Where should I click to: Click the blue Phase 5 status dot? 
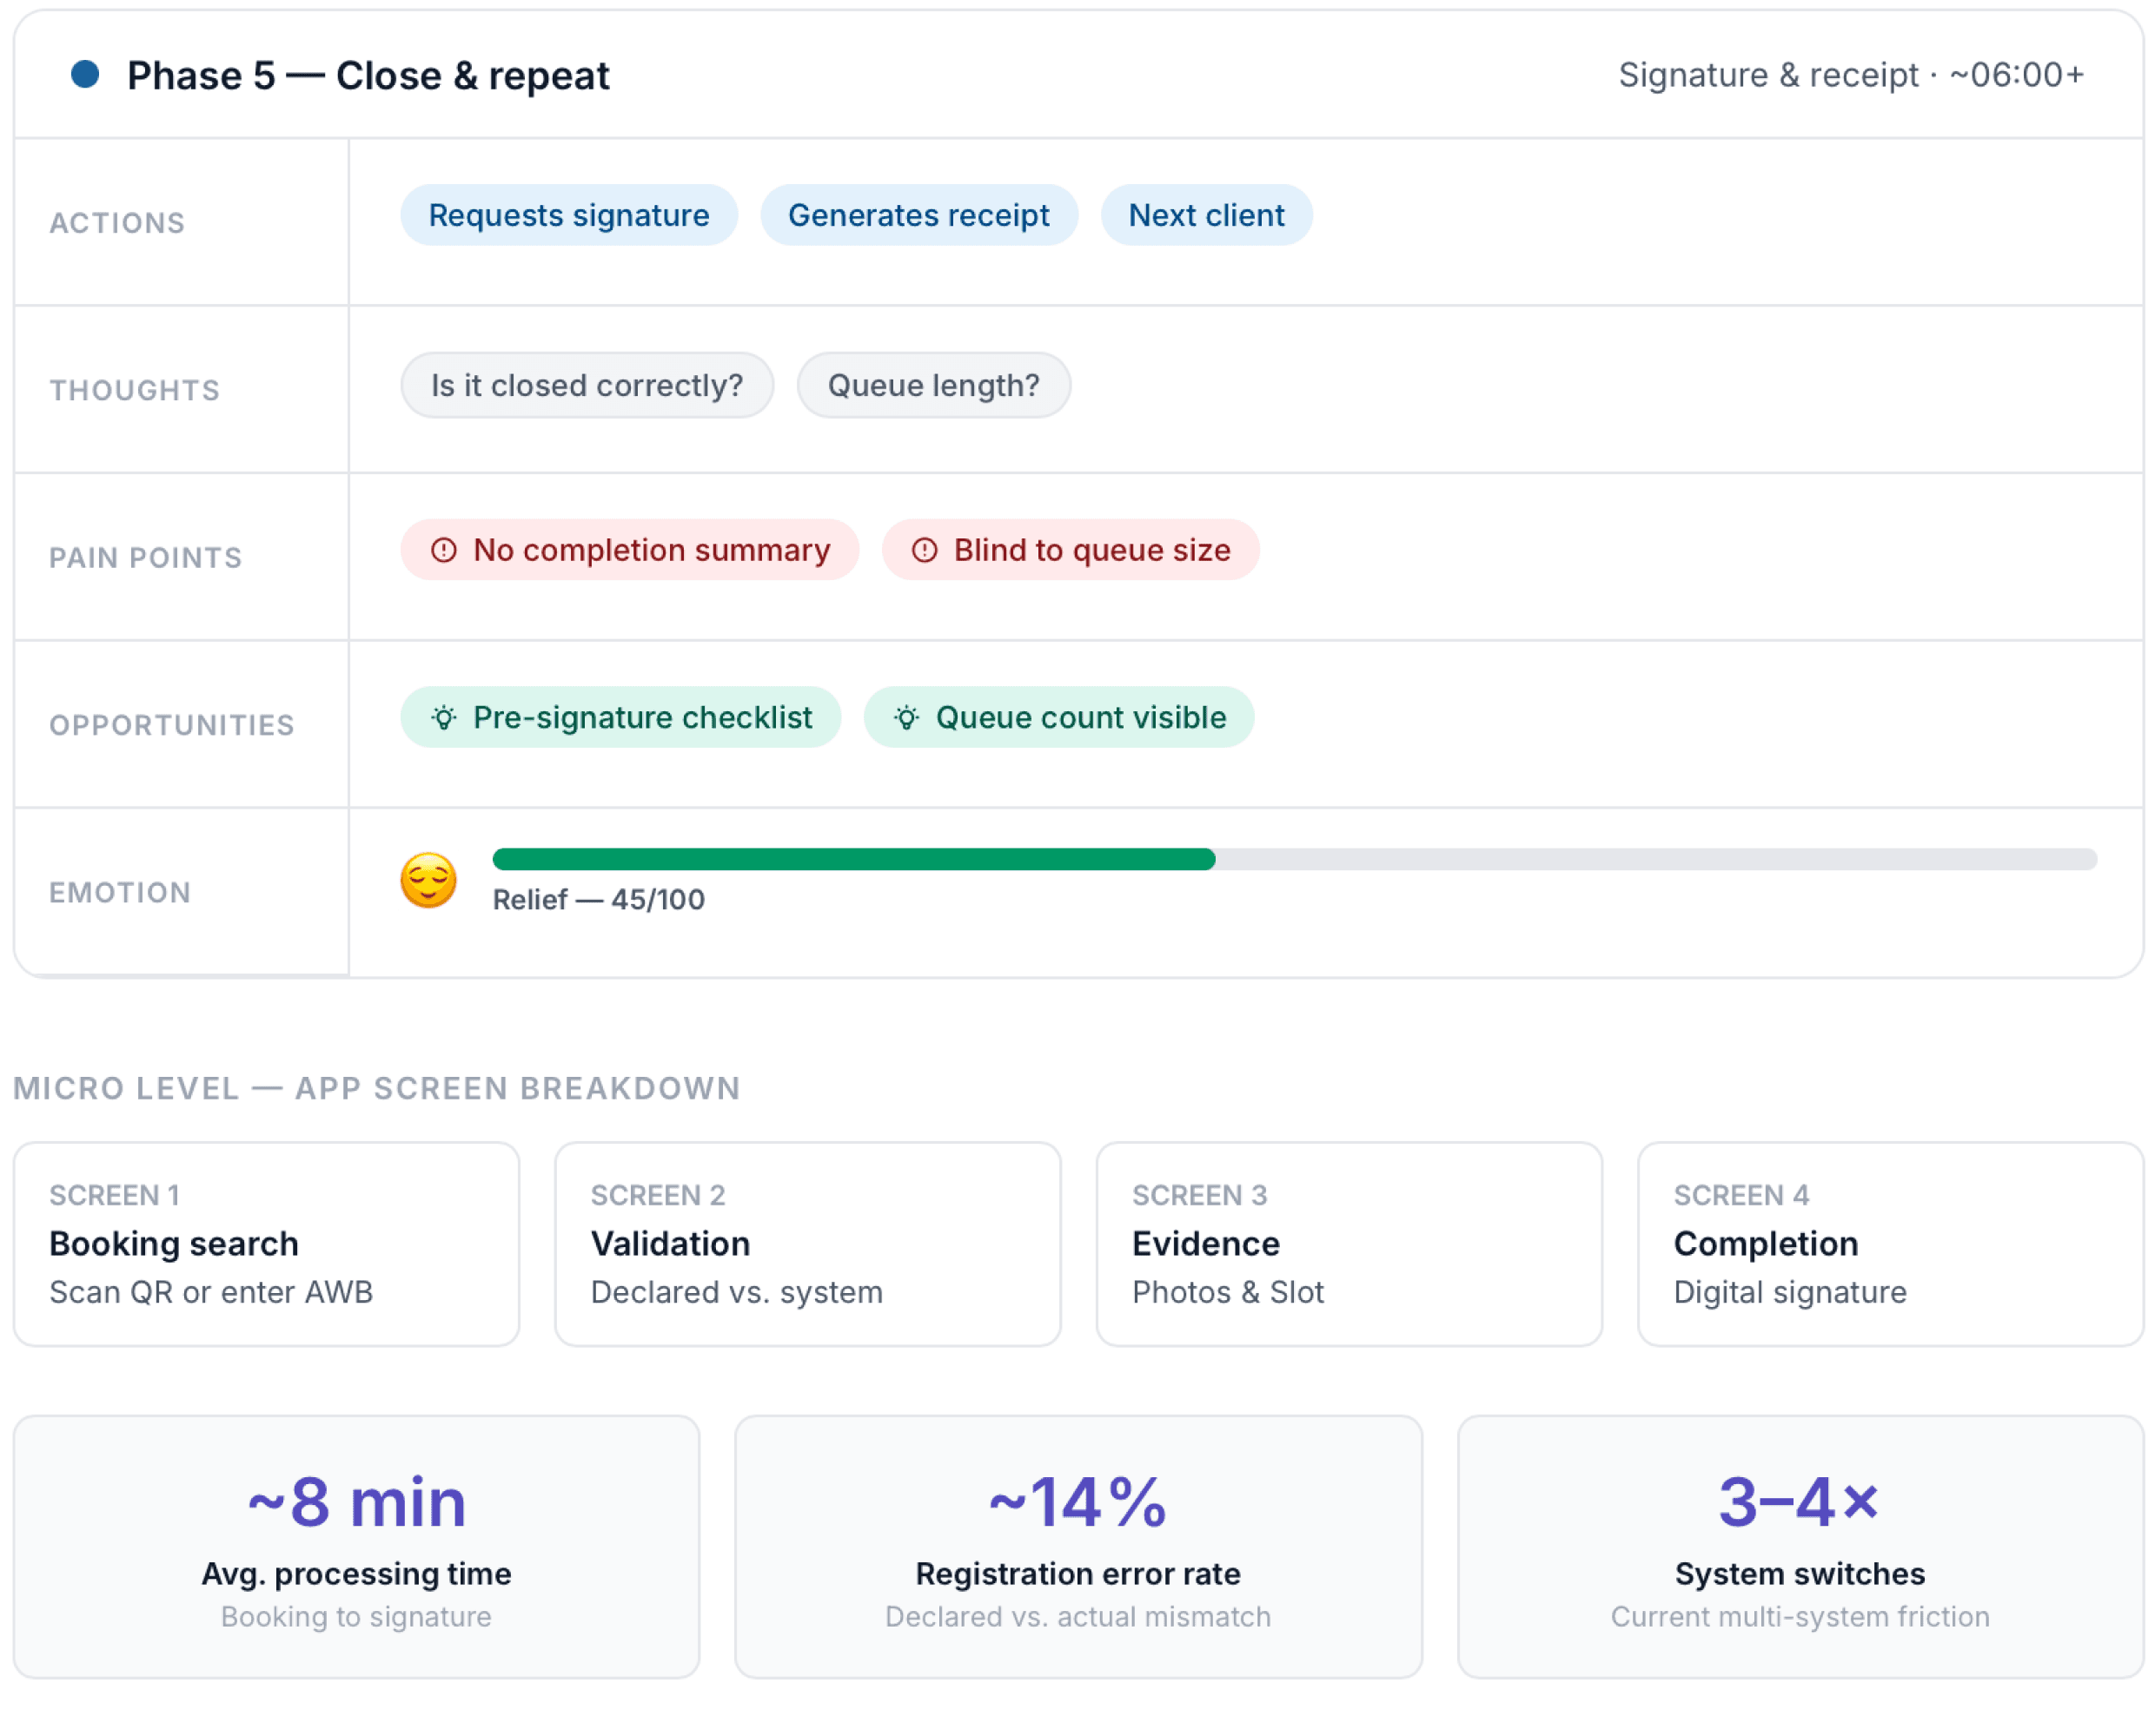(85, 74)
